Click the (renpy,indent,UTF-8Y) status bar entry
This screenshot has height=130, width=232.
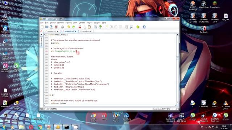pos(161,109)
